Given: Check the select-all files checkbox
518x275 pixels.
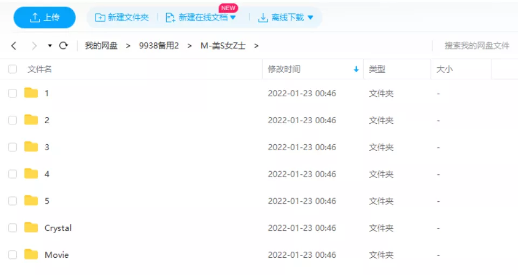Looking at the screenshot, I should click(x=12, y=69).
